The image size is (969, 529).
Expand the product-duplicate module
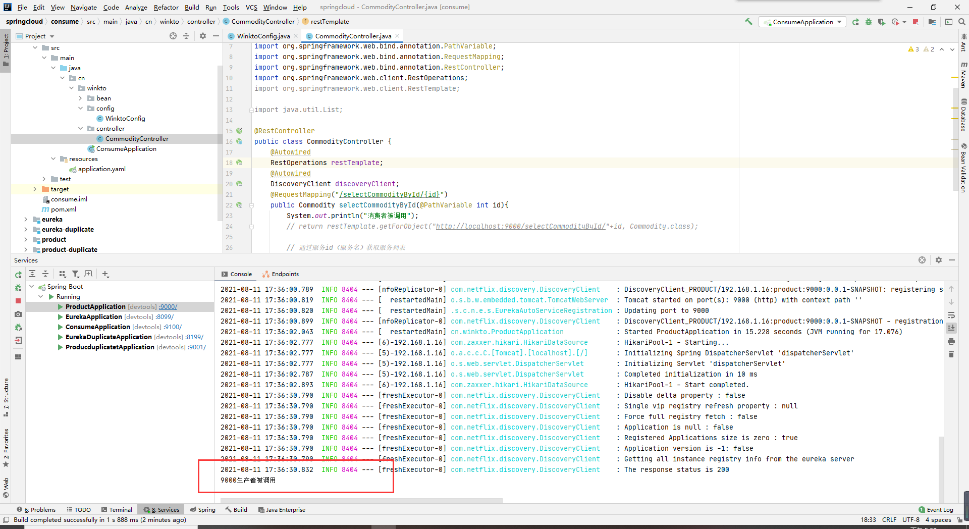(x=26, y=250)
